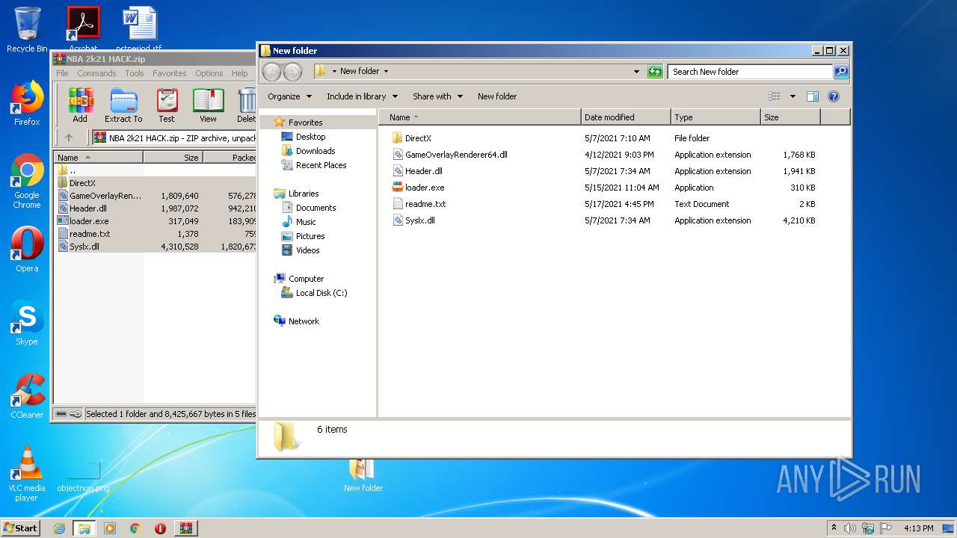
Task: Sort by Type column header in Explorer
Action: [x=716, y=117]
